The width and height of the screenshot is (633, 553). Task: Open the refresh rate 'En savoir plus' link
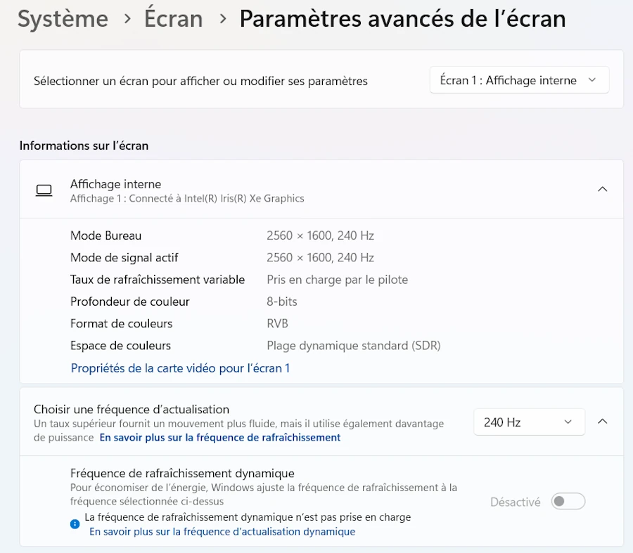point(219,437)
